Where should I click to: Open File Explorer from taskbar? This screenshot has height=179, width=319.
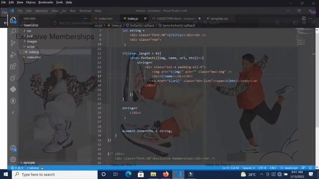(x=153, y=175)
